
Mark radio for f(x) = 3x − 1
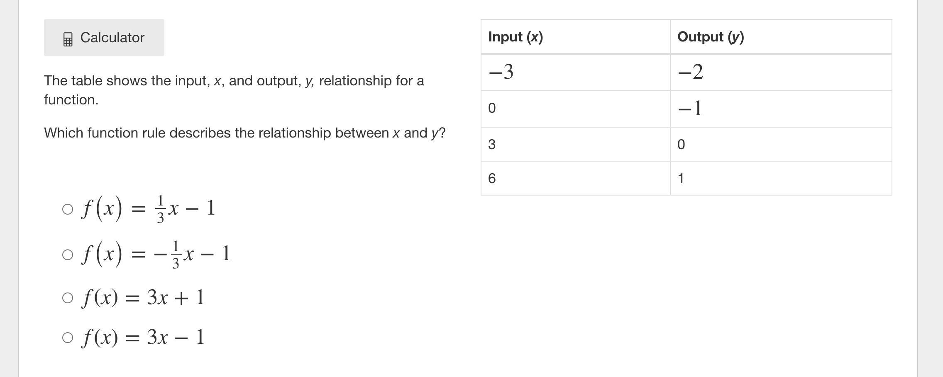68,338
